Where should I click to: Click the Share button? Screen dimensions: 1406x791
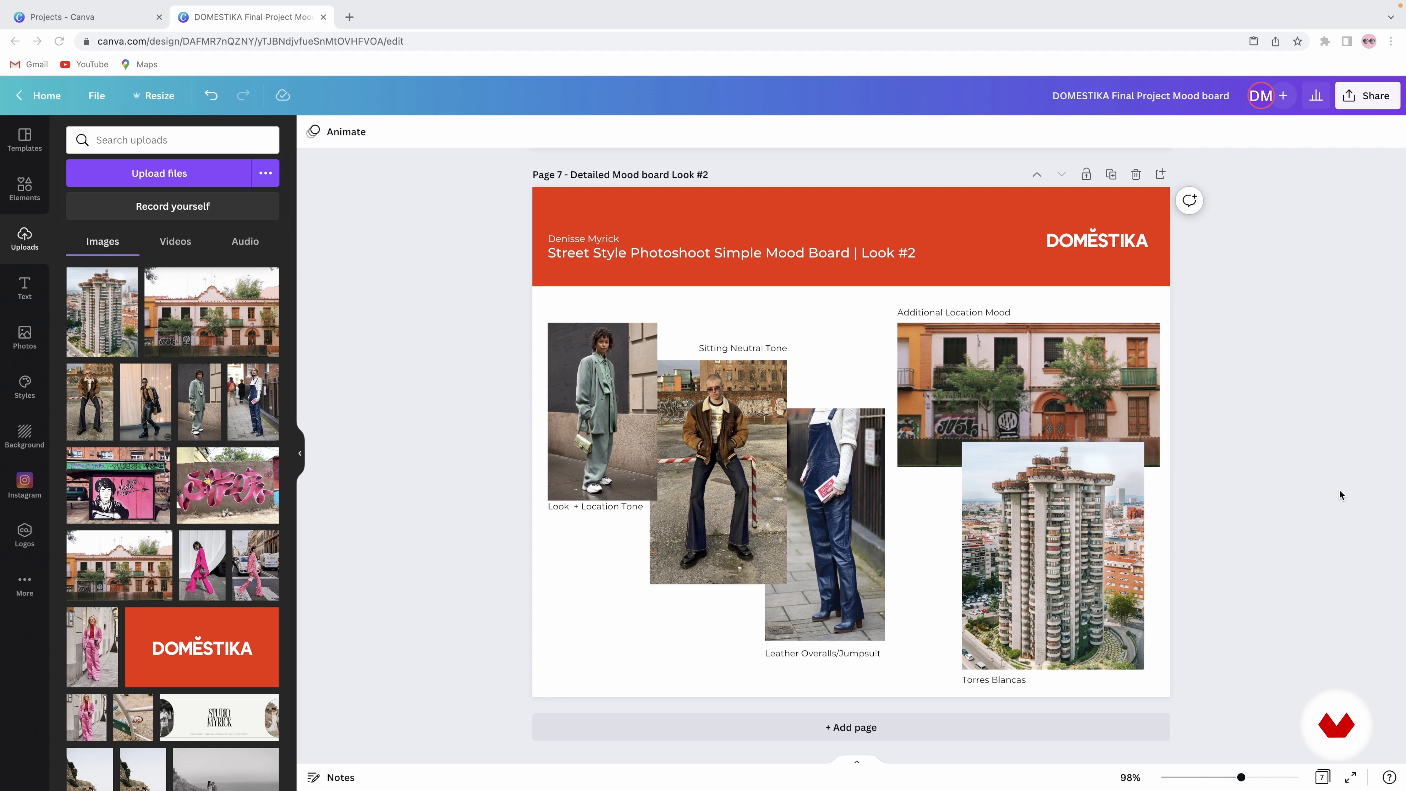(1367, 96)
